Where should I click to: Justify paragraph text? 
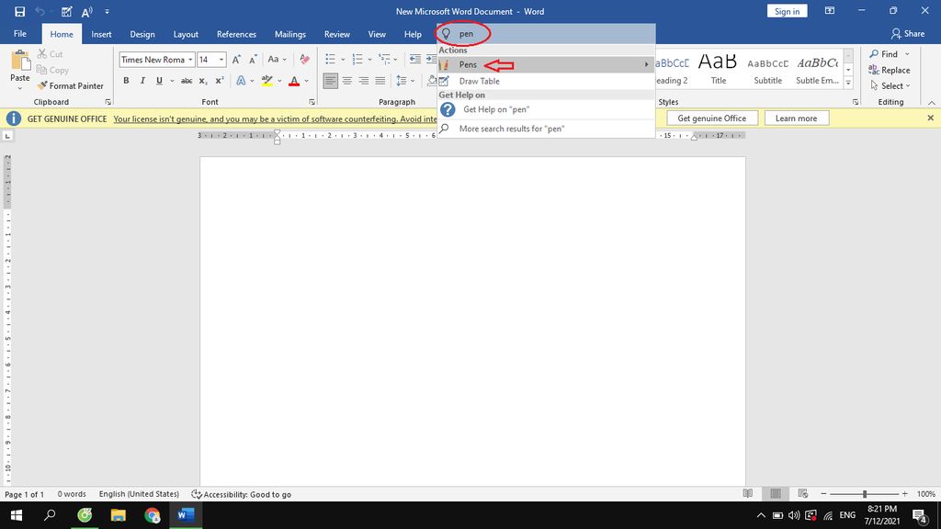point(380,81)
